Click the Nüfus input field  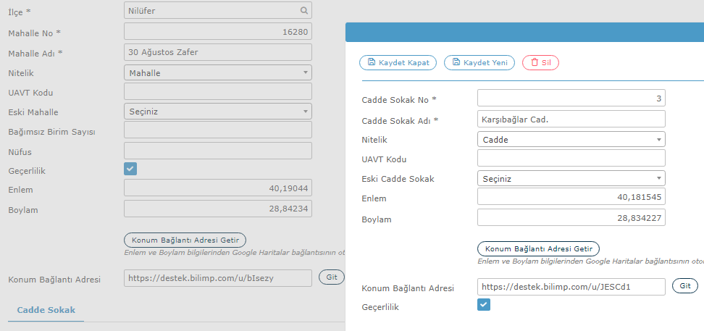coord(218,151)
